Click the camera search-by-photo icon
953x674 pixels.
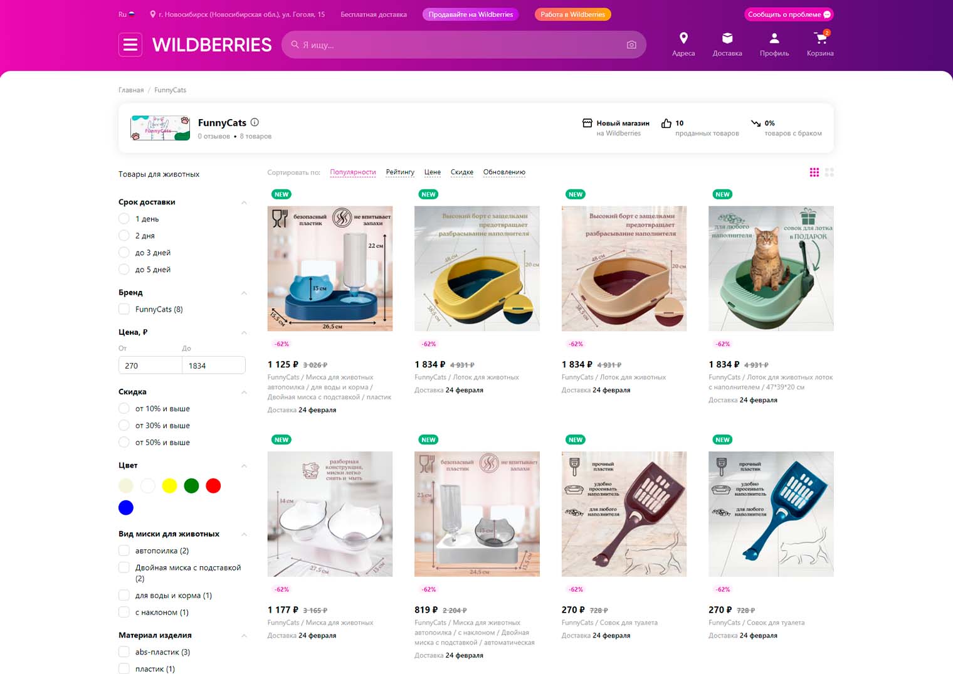coord(631,45)
